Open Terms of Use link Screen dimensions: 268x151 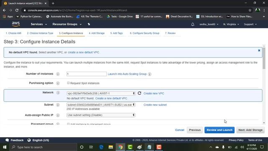255,140
